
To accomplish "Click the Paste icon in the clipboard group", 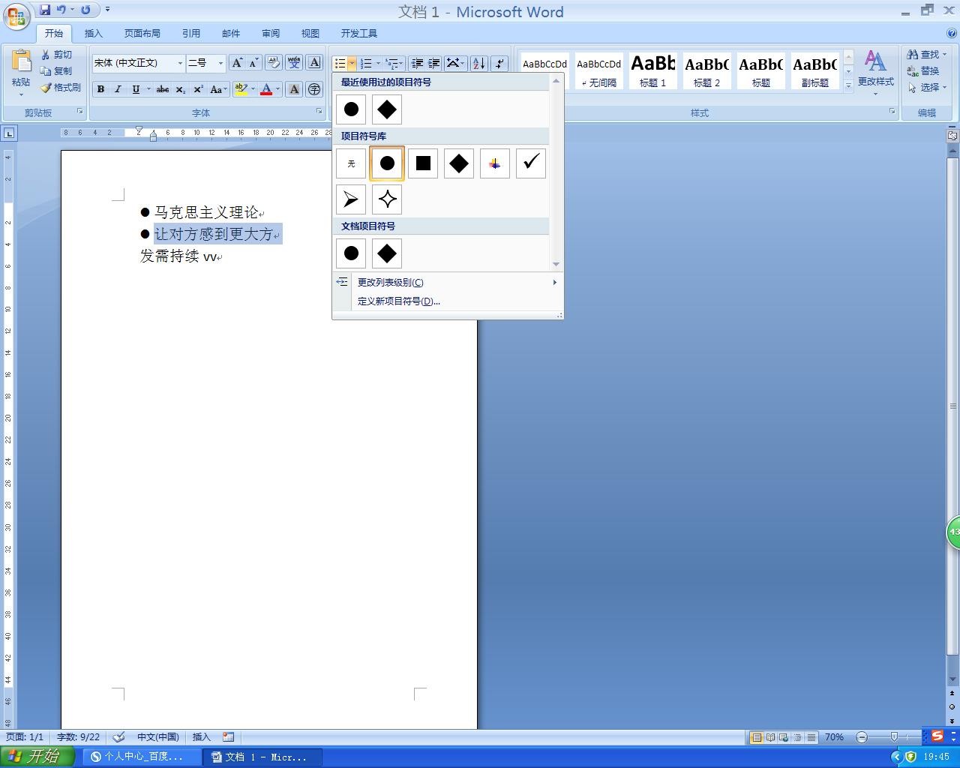I will pos(21,62).
